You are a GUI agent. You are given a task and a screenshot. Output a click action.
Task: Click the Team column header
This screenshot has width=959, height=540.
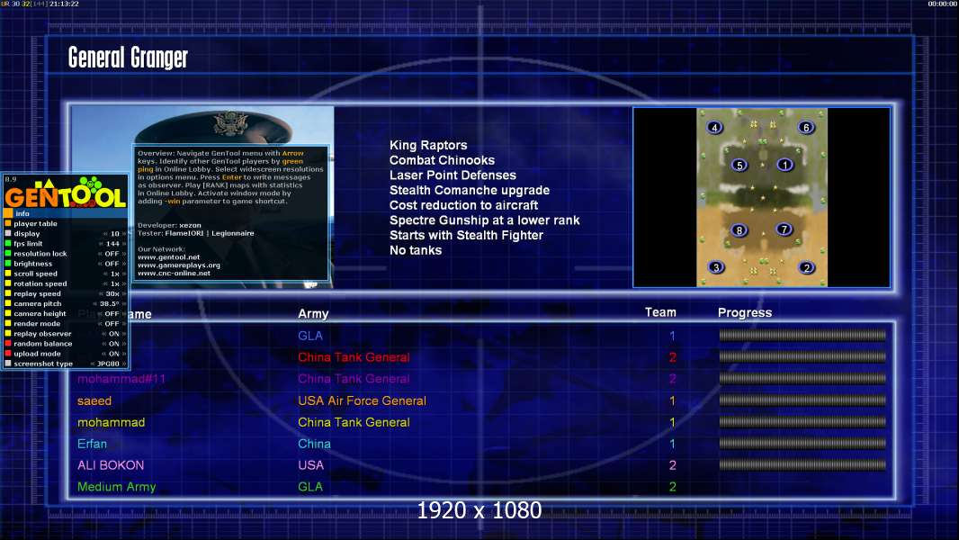click(660, 312)
